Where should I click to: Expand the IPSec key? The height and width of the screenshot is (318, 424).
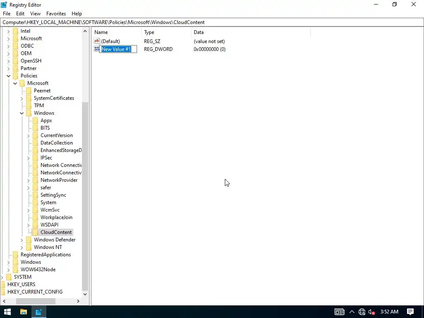pyautogui.click(x=29, y=158)
